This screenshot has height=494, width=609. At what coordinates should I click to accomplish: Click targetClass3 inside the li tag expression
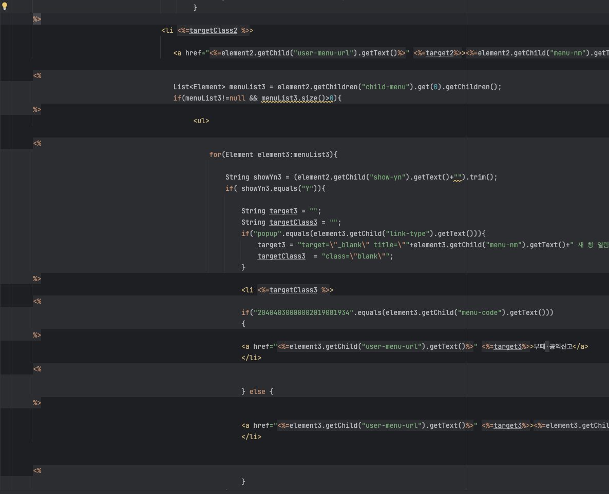coord(293,290)
